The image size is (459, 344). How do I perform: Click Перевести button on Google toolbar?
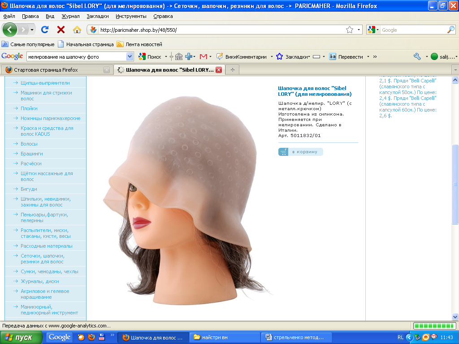346,57
